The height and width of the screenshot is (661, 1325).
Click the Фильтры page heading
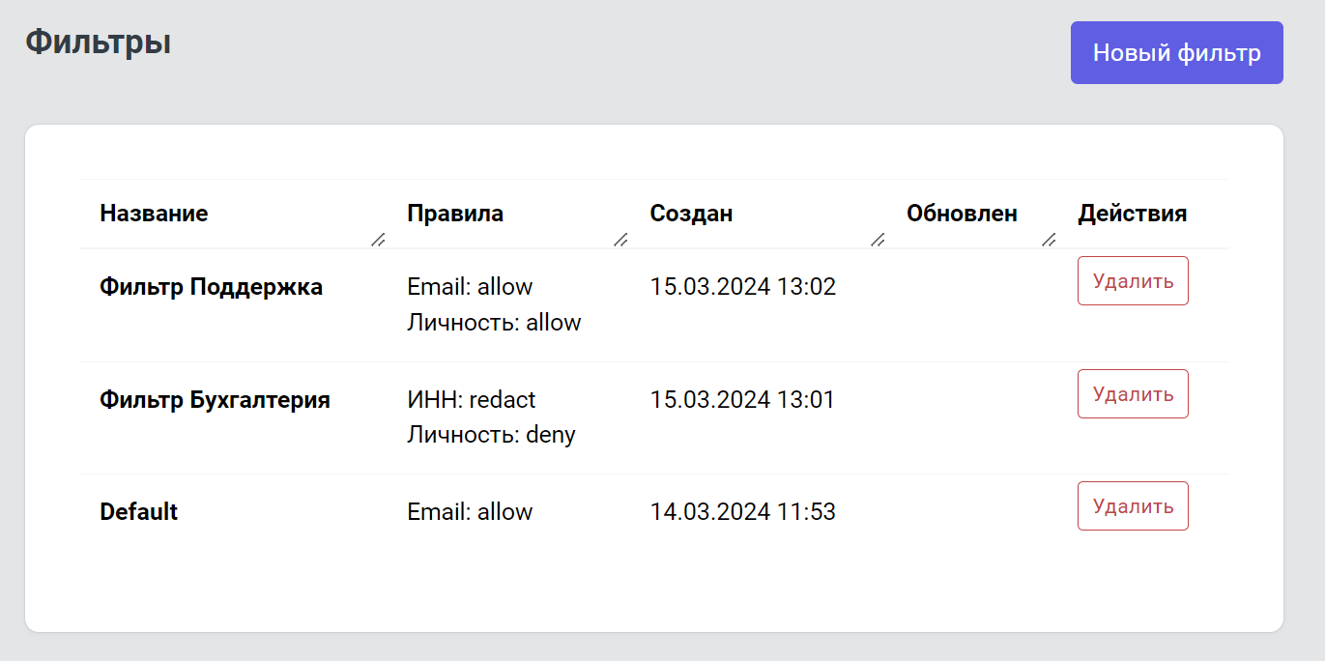[x=98, y=43]
